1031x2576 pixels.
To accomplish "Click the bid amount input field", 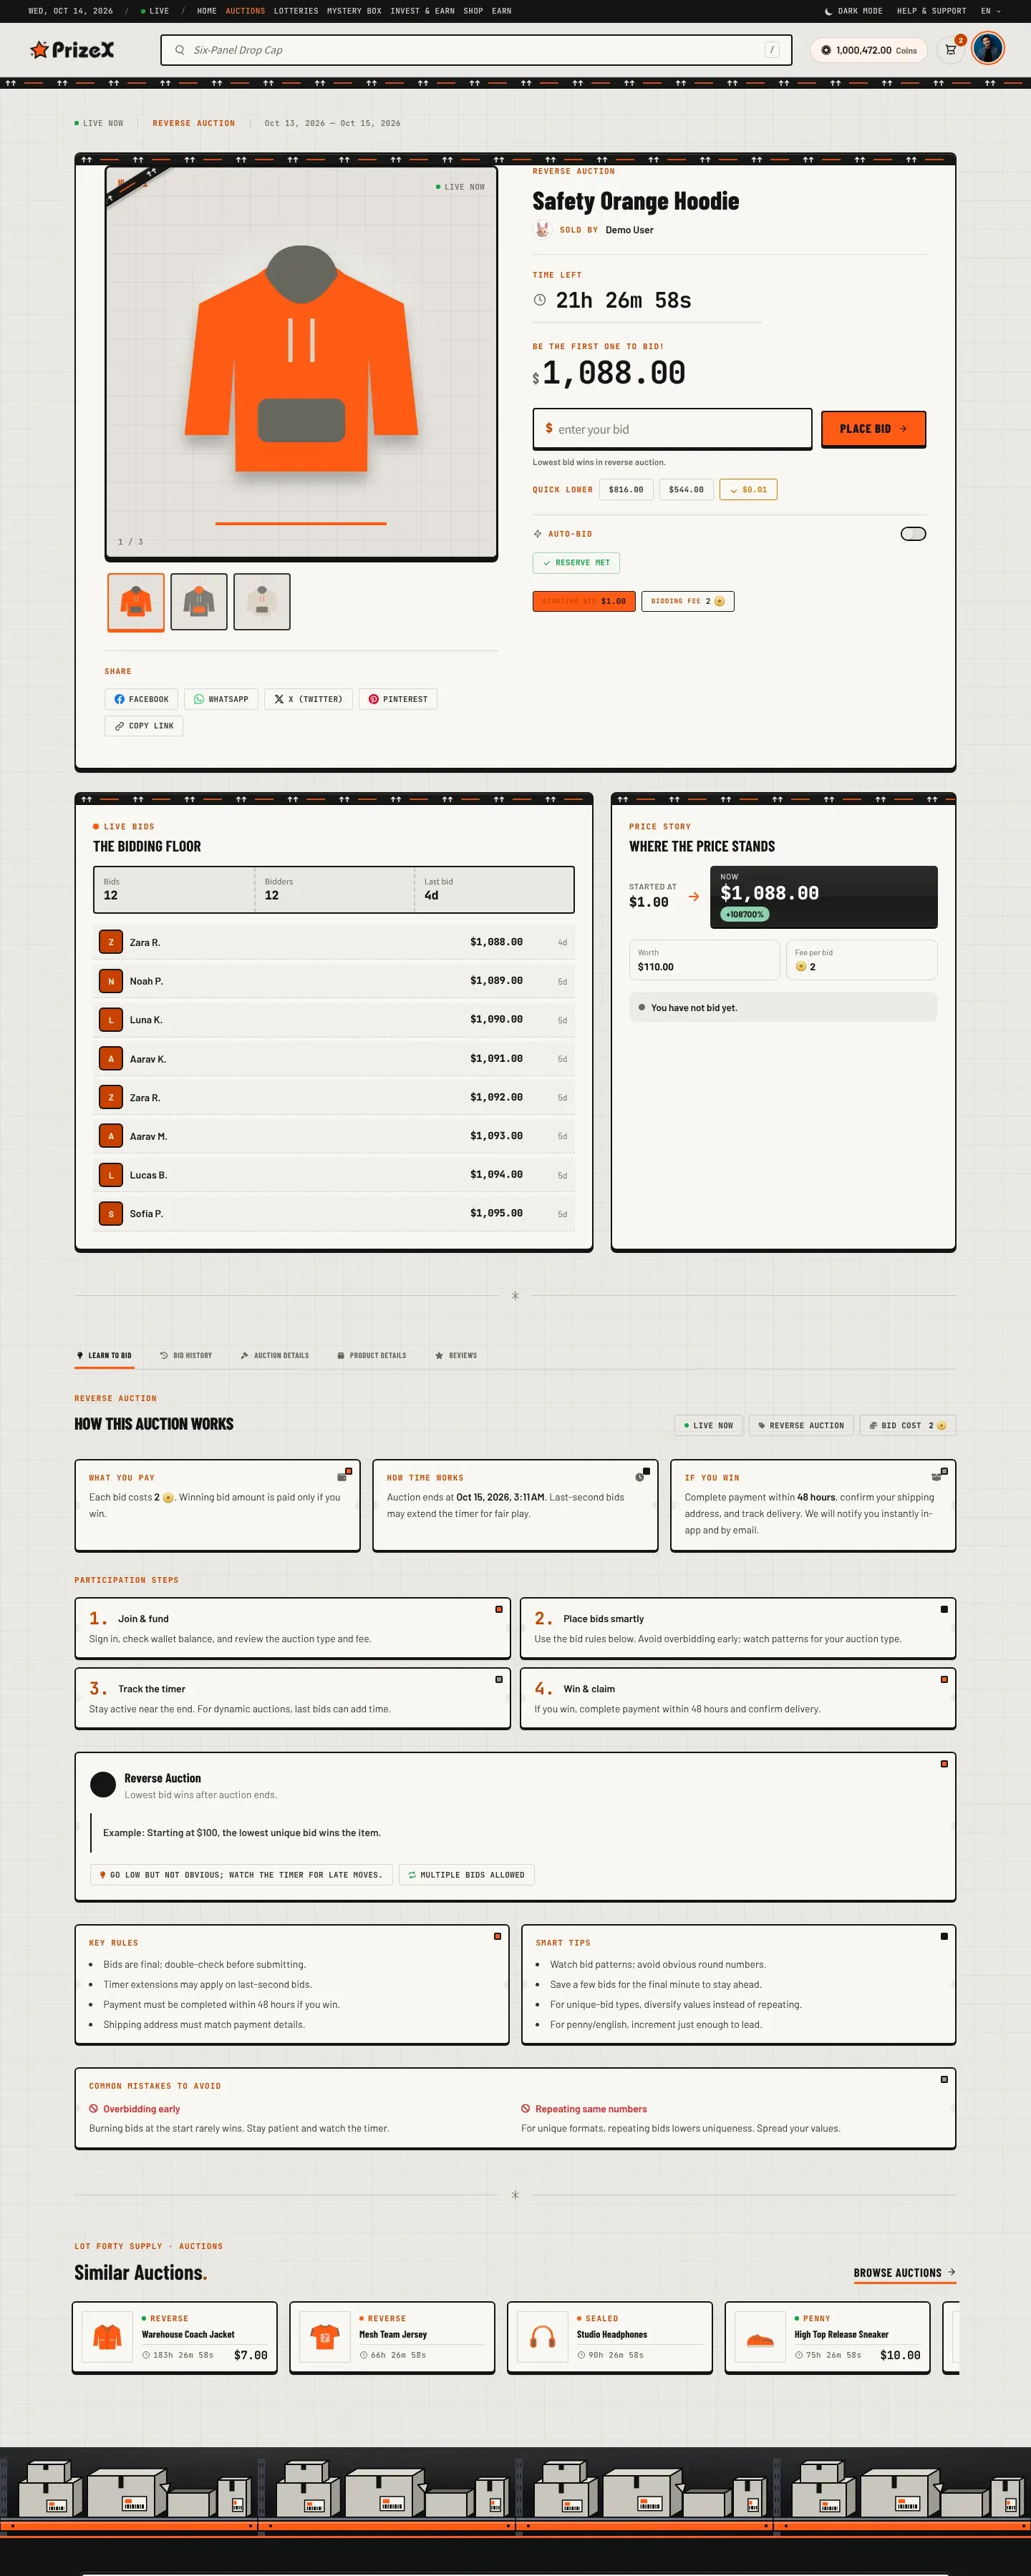I will click(672, 429).
